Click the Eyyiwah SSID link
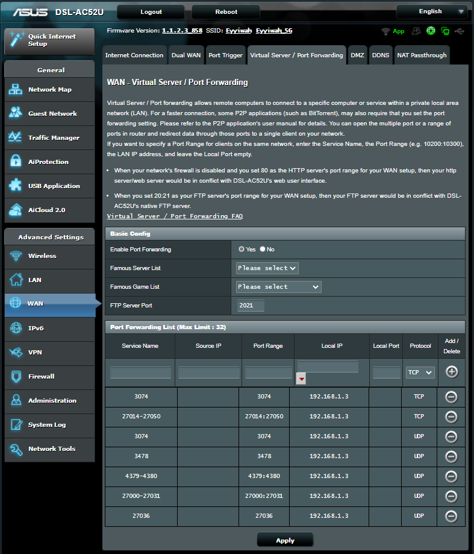 point(239,31)
